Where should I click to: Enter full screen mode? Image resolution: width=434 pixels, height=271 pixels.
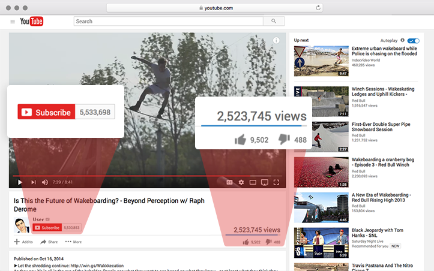click(x=276, y=182)
